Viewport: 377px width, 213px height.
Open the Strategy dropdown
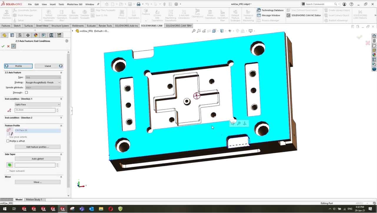click(43, 82)
